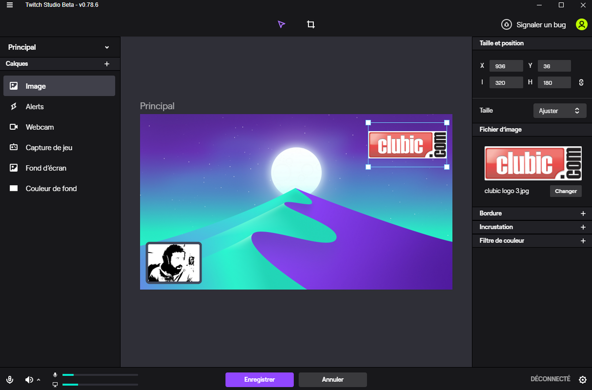Add a new layer with plus icon
592x390 pixels.
click(x=107, y=64)
